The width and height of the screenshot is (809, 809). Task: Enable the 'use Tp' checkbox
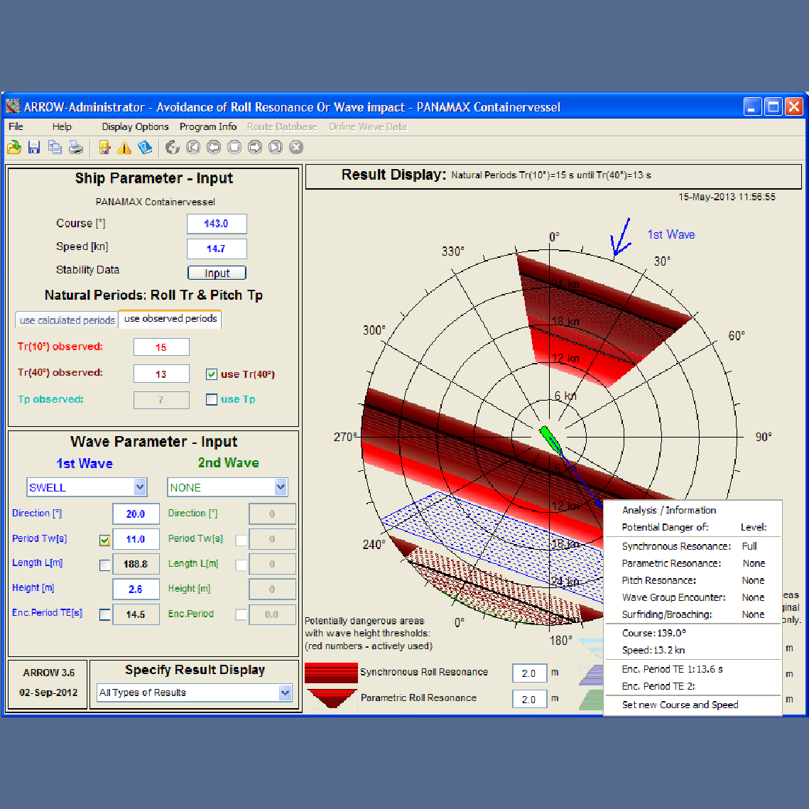(x=212, y=399)
